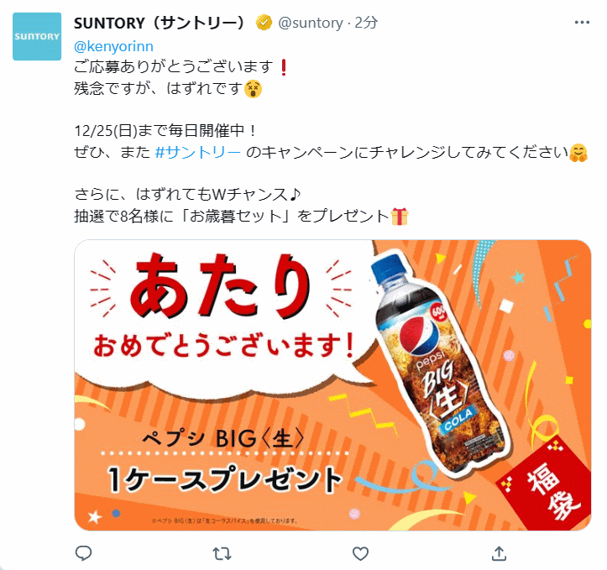This screenshot has height=570, width=607.
Task: Open the three-dot more options menu
Action: tap(582, 23)
